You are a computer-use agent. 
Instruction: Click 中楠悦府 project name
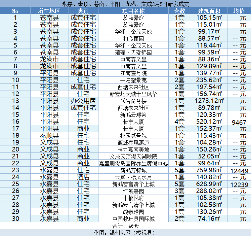point(134,198)
